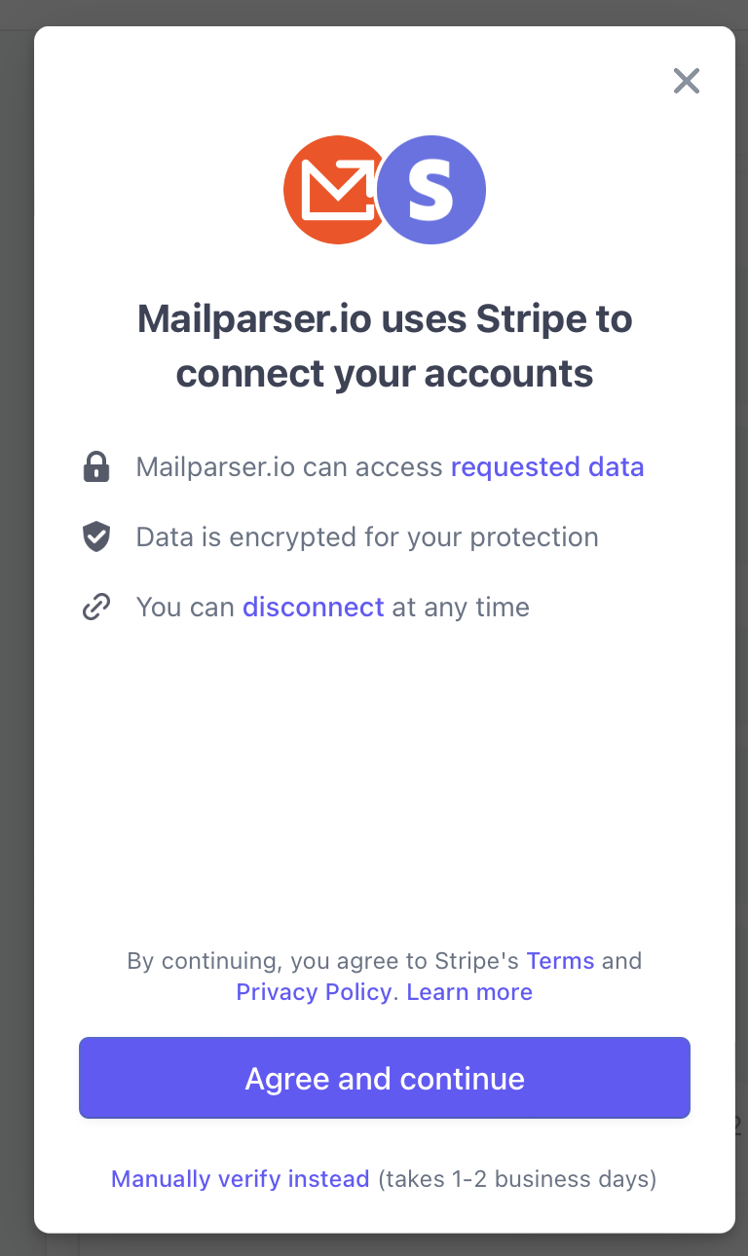This screenshot has height=1256, width=748.
Task: Open the Privacy Policy link
Action: click(314, 992)
